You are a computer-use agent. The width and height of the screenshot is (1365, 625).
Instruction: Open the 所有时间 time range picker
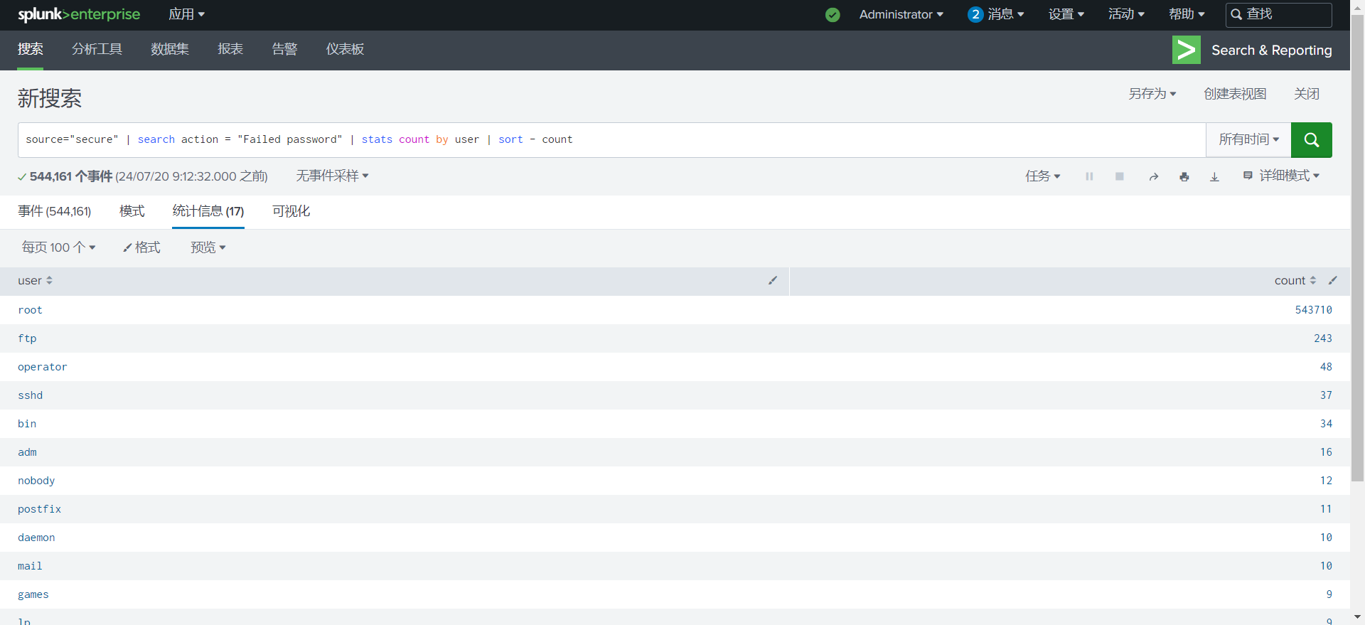coord(1248,139)
